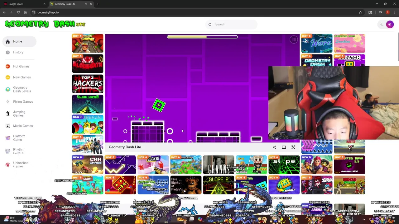Open Geometry Dash Scratch thumbnail

(x=349, y=60)
